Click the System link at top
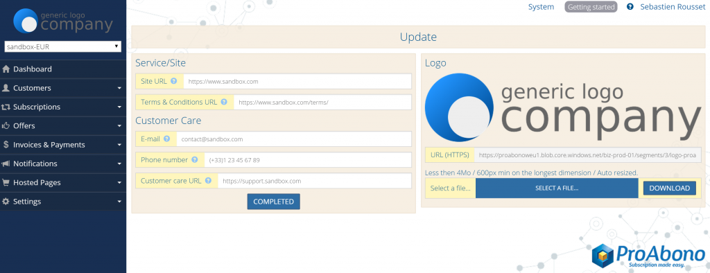Screen dimensions: 710x273 coord(541,7)
